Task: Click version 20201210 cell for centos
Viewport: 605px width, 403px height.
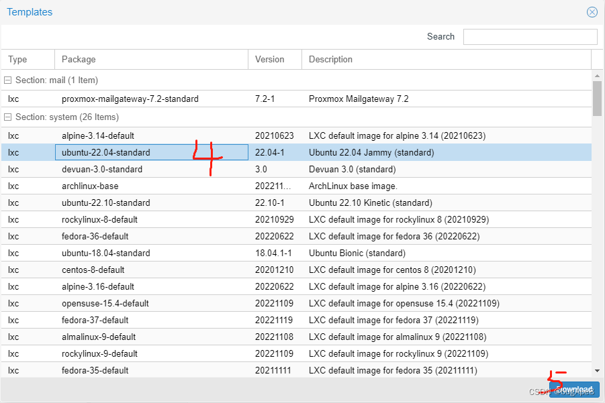Action: coord(275,270)
